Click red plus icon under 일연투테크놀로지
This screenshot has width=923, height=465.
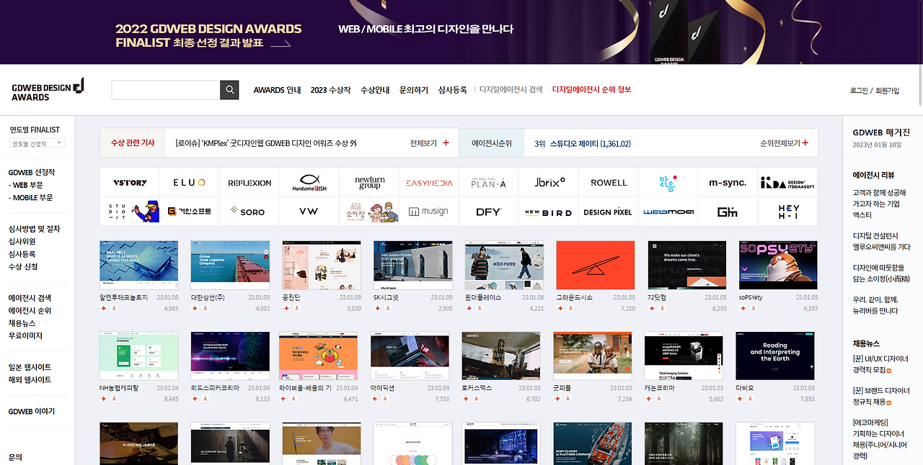pos(104,308)
